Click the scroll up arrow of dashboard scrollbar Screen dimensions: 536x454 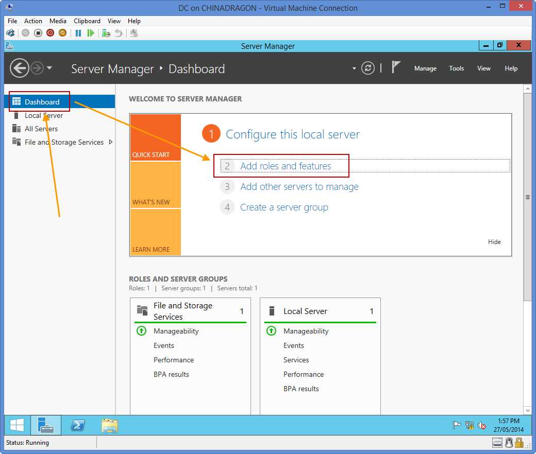click(x=527, y=89)
